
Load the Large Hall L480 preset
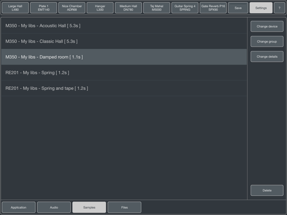(15, 8)
